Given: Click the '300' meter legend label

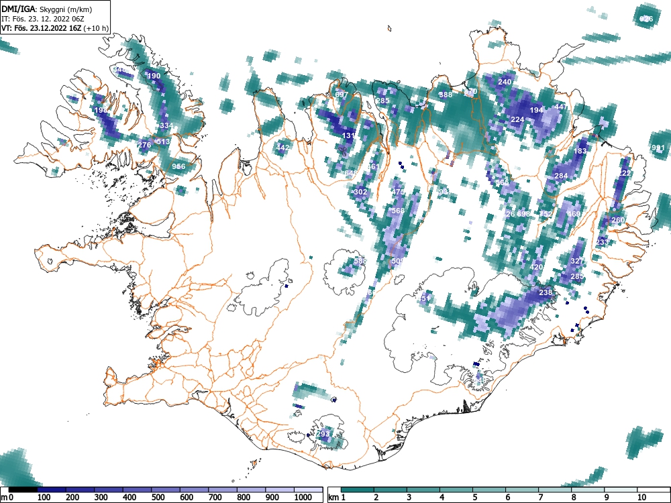Looking at the screenshot, I should [101, 498].
